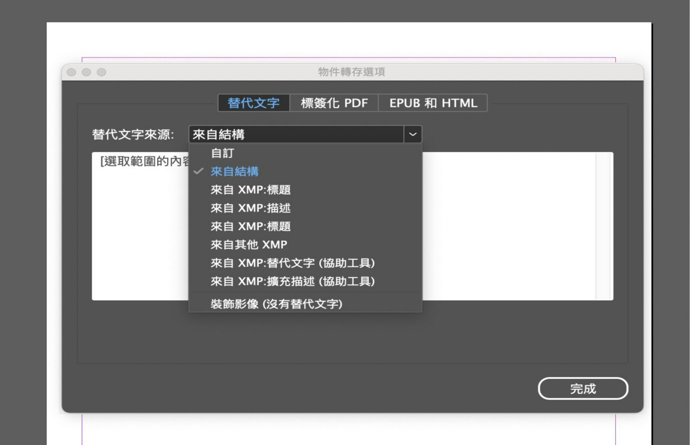Click the checkmark next to 來自結構
The image size is (690, 445).
pyautogui.click(x=198, y=172)
